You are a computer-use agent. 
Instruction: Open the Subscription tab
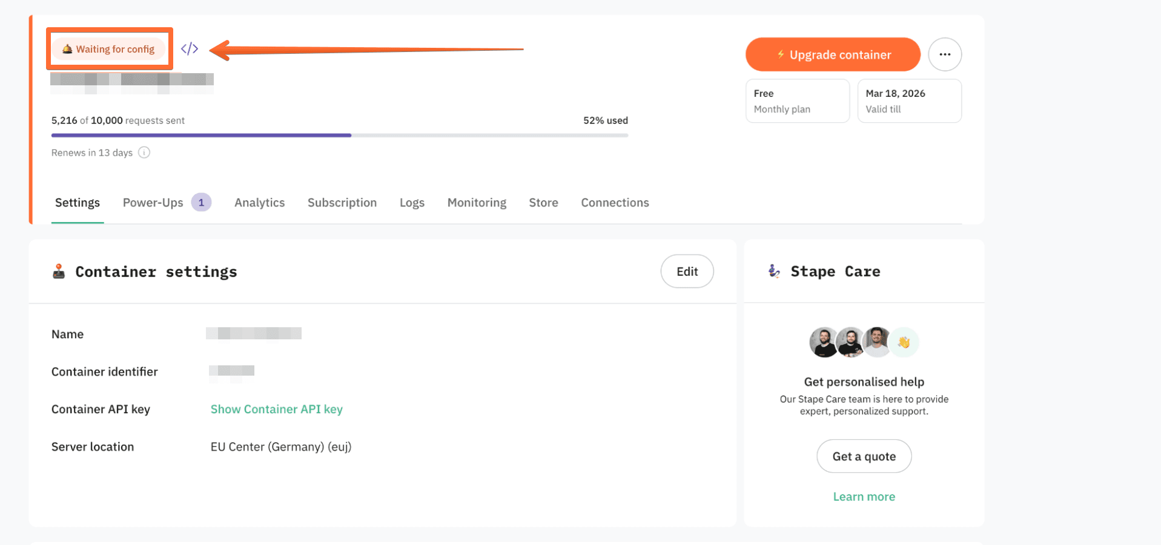click(x=342, y=203)
